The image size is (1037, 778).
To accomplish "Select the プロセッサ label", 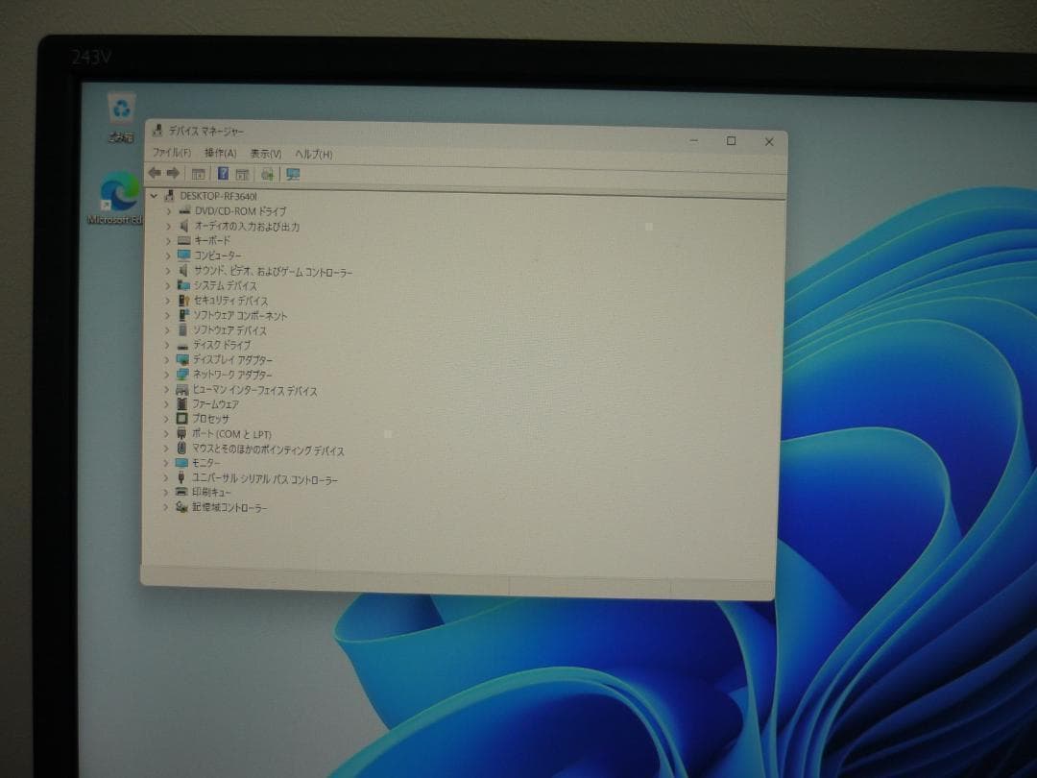I will [210, 419].
